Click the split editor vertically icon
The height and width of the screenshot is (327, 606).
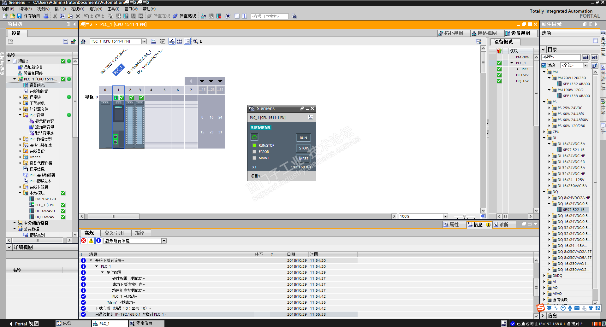click(x=245, y=16)
